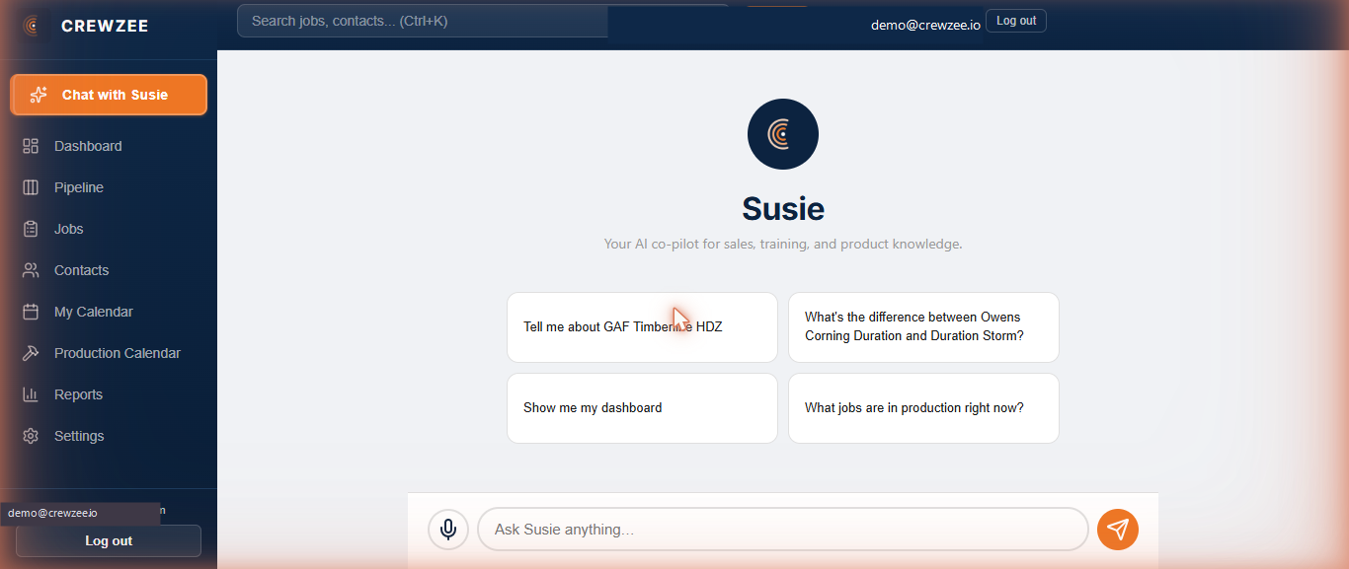Click the Production Calendar hammer icon

(31, 353)
